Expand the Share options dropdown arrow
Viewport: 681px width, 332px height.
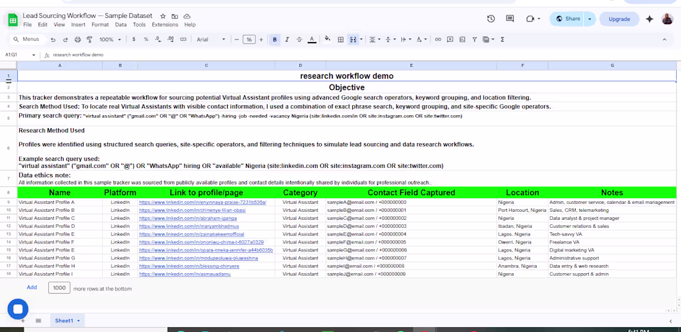590,19
